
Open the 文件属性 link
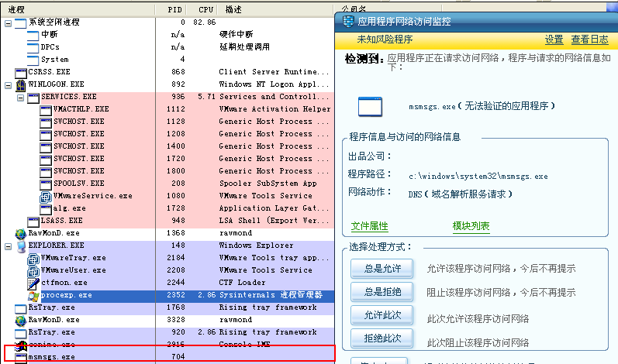(369, 226)
